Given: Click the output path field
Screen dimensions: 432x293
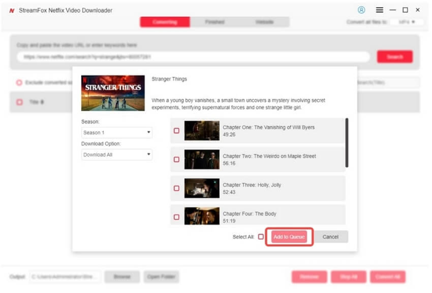Looking at the screenshot, I should point(65,276).
